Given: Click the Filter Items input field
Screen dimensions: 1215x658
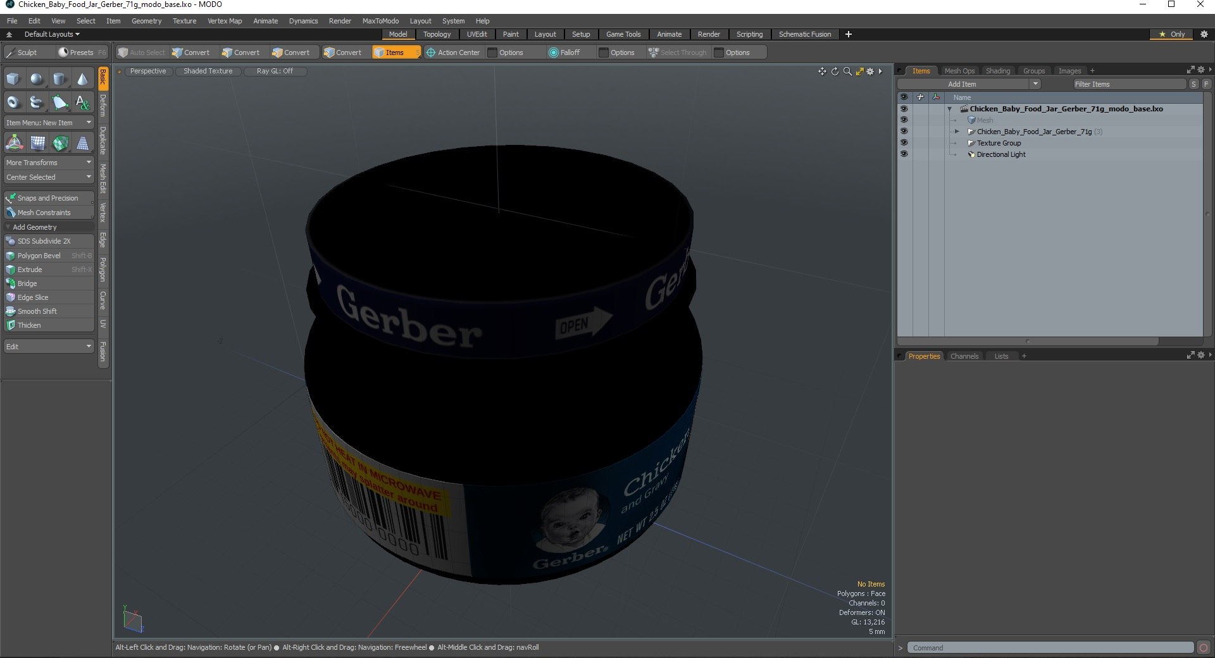Looking at the screenshot, I should tap(1129, 84).
